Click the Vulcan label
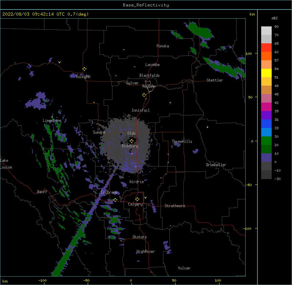The width and height of the screenshot is (292, 285). pyautogui.click(x=184, y=268)
